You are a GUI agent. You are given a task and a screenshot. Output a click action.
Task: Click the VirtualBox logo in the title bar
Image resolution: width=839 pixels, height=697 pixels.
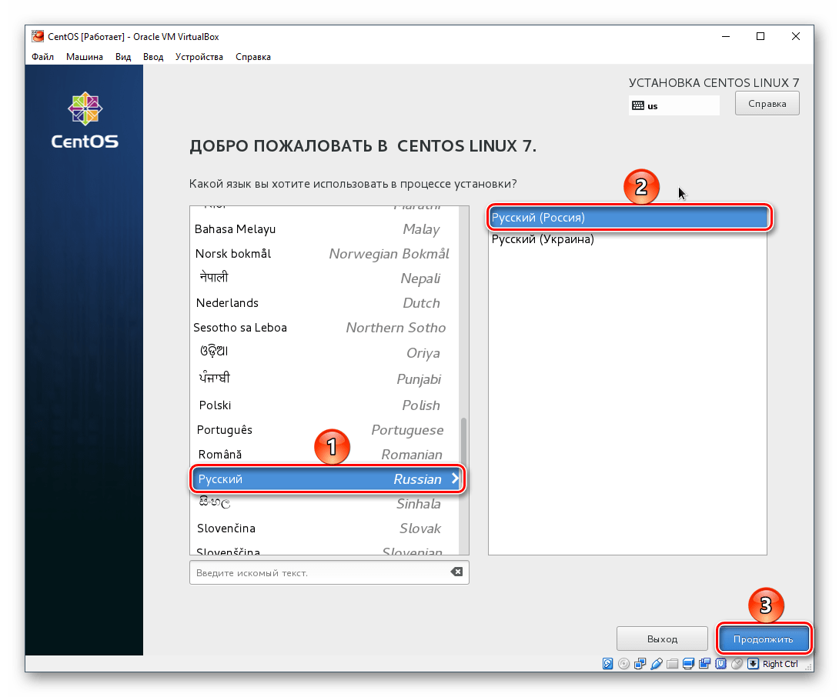click(36, 35)
